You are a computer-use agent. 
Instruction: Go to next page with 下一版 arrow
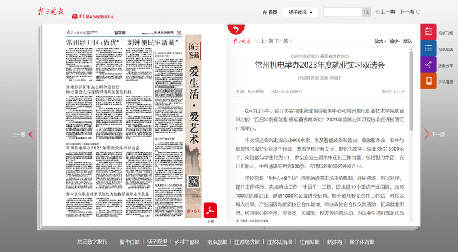(434, 134)
